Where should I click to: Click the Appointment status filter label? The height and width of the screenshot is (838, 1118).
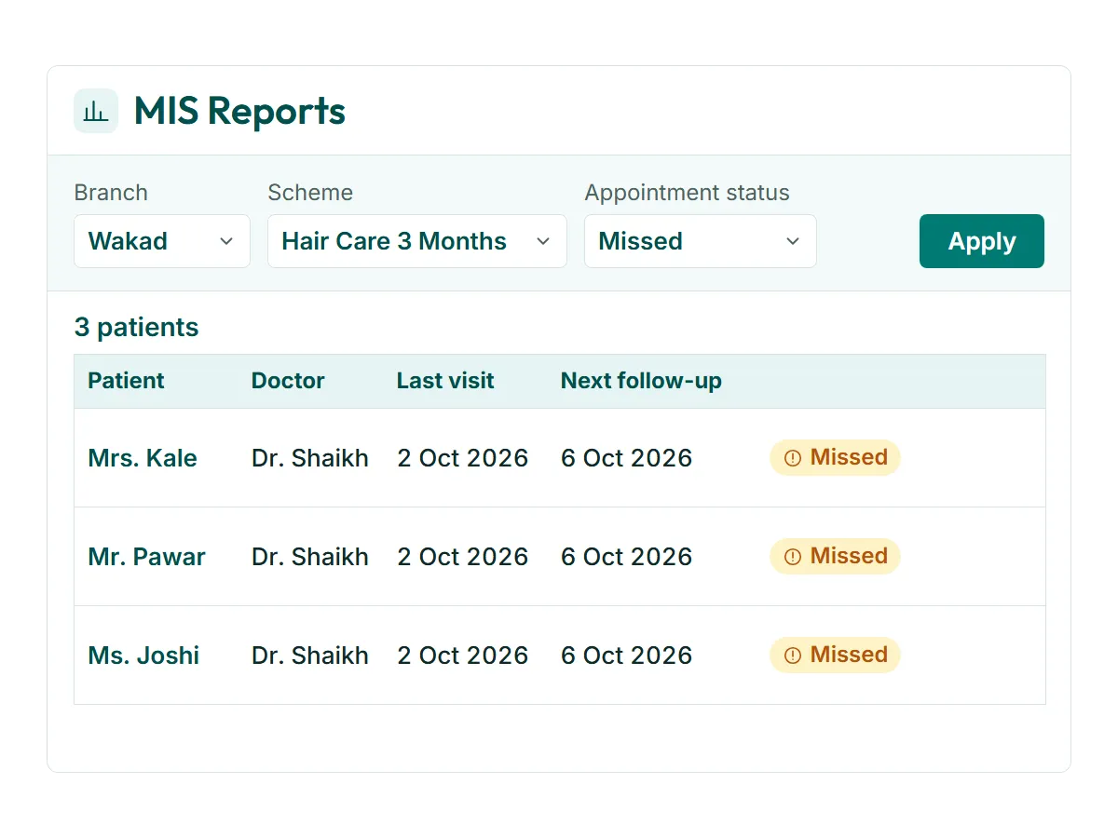tap(687, 193)
